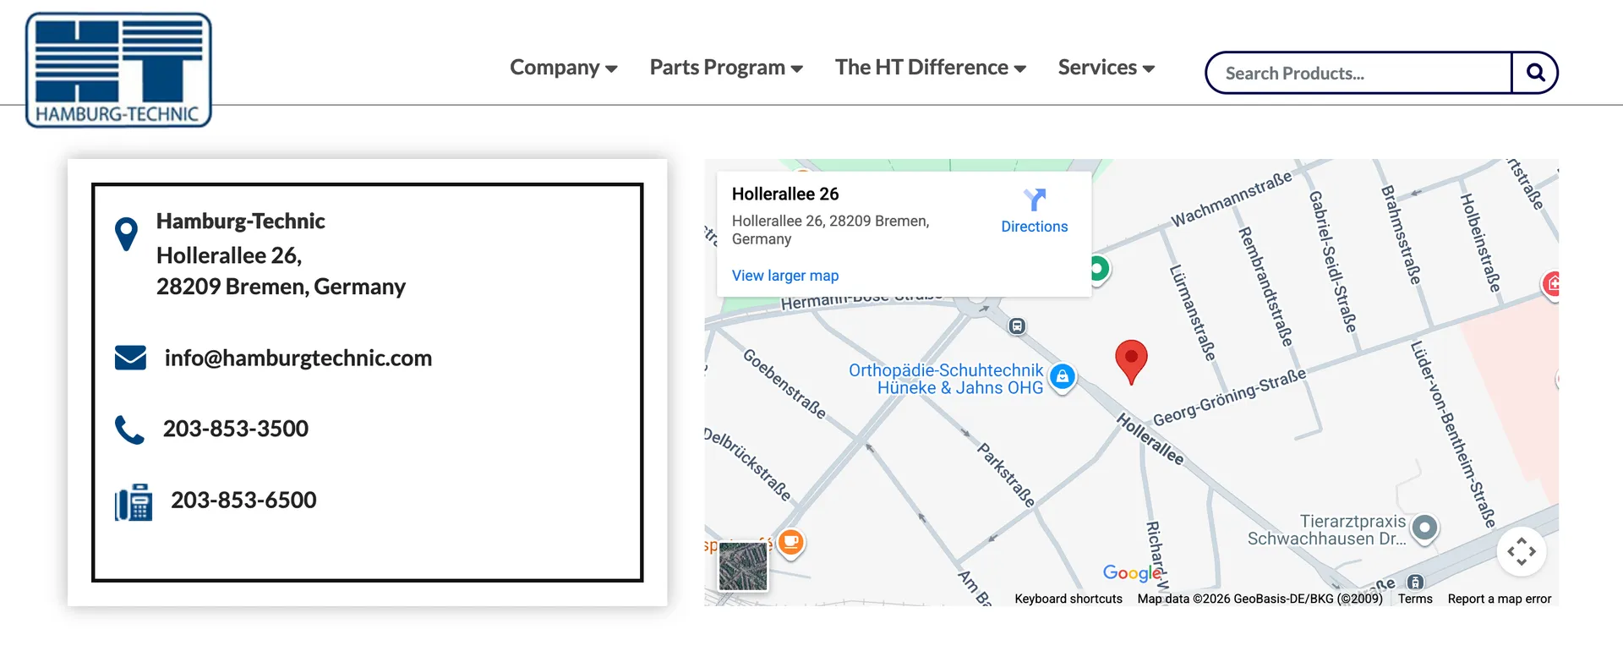Click the red location pin on map

coord(1131,359)
